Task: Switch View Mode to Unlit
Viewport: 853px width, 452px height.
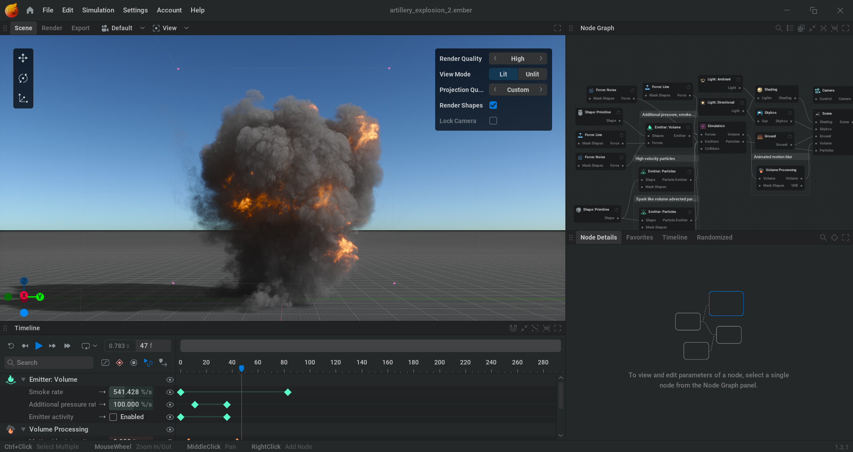Action: pyautogui.click(x=532, y=74)
